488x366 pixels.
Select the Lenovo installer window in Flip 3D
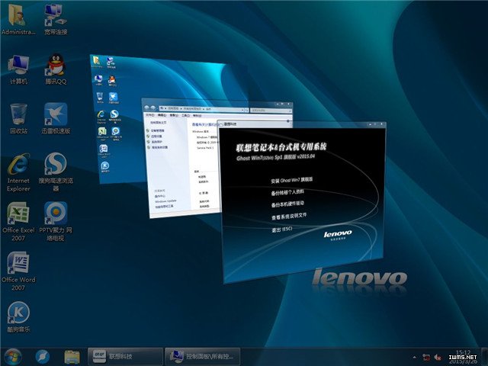point(302,202)
